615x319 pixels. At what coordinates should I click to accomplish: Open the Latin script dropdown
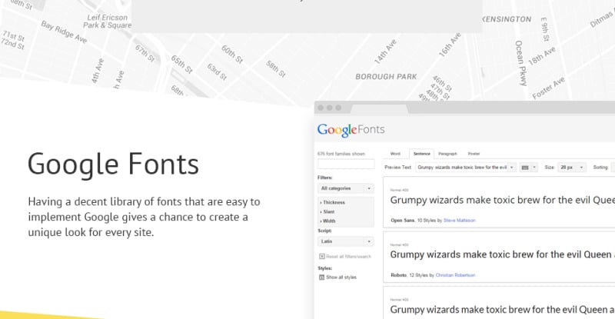point(346,241)
